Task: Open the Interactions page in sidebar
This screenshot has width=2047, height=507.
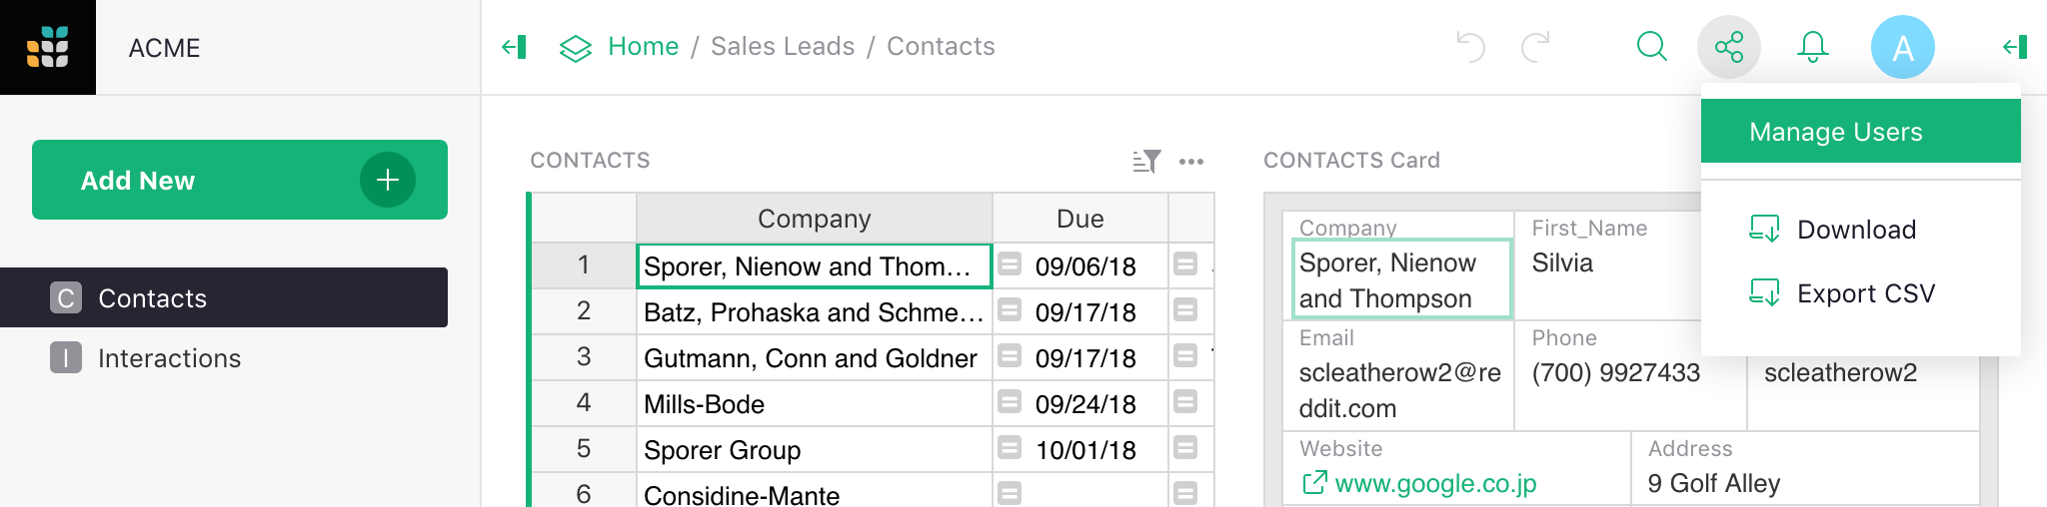Action: coord(169,358)
